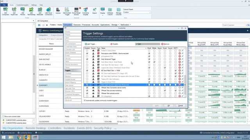Toggle Enabled checkbox for VMware View servers events
The image size is (250, 140).
(x=87, y=93)
